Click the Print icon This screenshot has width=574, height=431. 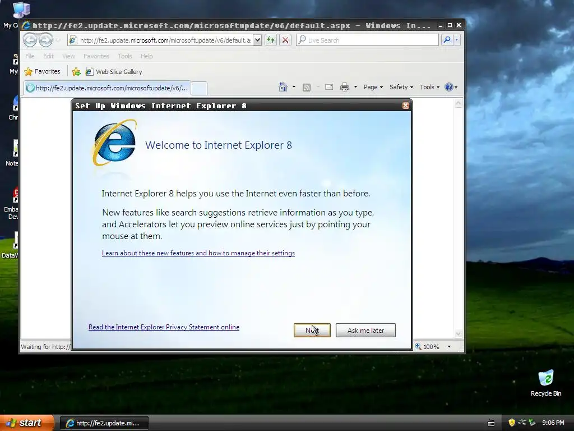click(x=345, y=87)
